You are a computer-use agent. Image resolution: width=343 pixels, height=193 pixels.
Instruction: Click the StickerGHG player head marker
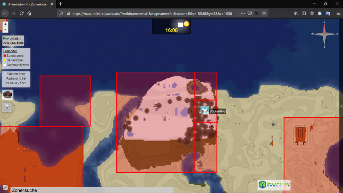(204, 110)
